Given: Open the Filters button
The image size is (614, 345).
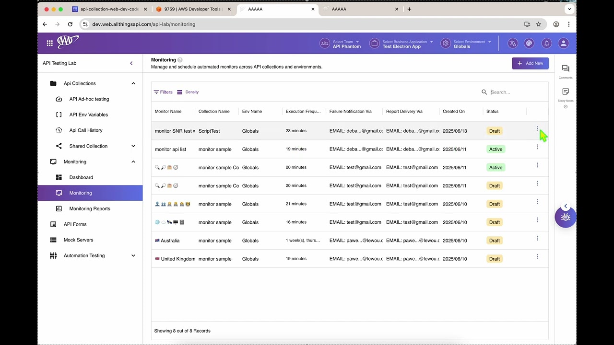Looking at the screenshot, I should click(x=163, y=92).
